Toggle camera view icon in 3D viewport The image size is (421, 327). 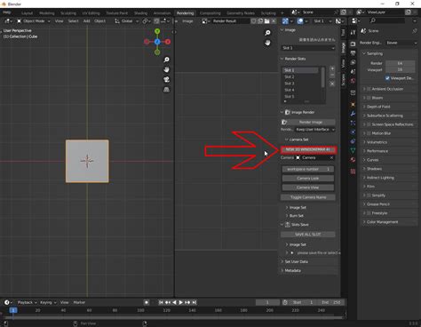click(167, 79)
